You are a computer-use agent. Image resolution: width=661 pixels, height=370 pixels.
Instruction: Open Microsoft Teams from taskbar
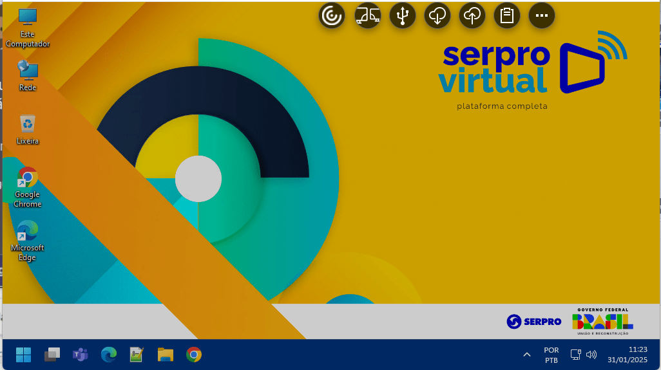(x=80, y=355)
